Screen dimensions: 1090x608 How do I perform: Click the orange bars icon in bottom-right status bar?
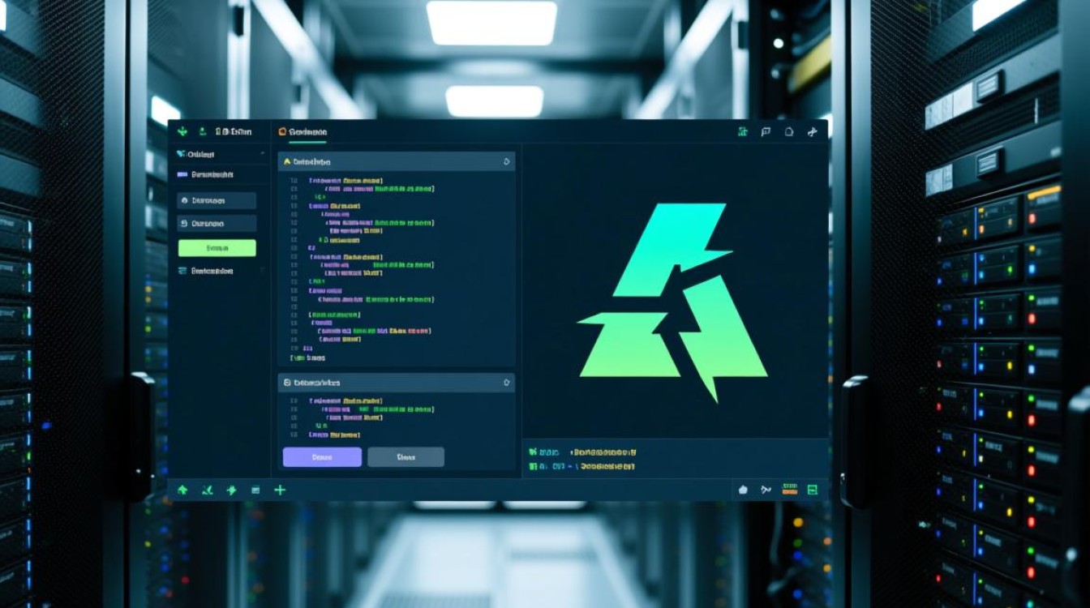pyautogui.click(x=789, y=490)
